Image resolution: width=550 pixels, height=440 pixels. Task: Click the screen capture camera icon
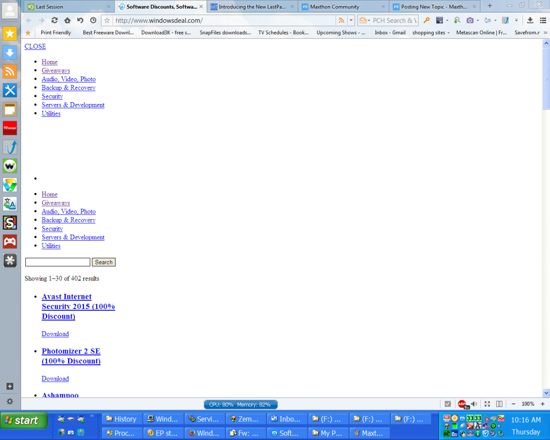tap(470, 20)
